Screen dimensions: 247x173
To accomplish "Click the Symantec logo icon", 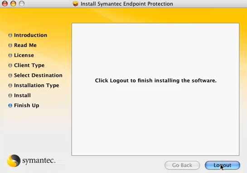I will (x=14, y=161).
